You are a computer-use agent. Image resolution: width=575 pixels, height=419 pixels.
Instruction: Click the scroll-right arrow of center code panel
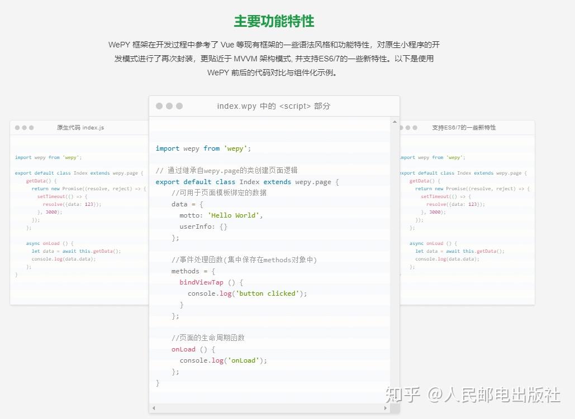[386, 408]
